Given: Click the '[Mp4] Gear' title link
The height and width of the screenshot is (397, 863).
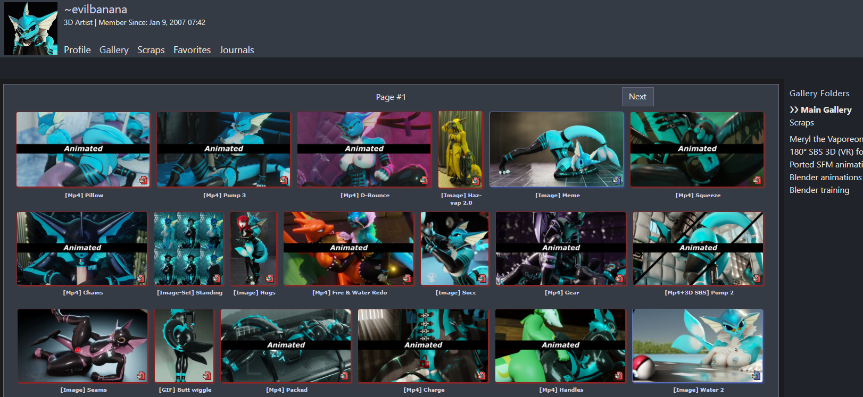Looking at the screenshot, I should [x=562, y=293].
